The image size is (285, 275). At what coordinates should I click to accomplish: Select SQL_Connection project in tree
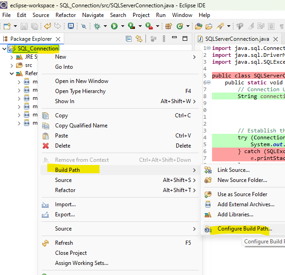pyautogui.click(x=38, y=49)
